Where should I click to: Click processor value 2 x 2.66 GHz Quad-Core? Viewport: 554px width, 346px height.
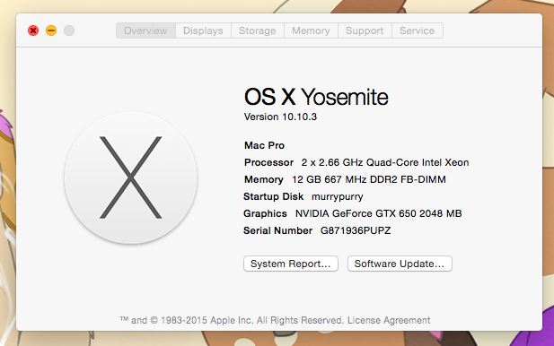tap(385, 162)
